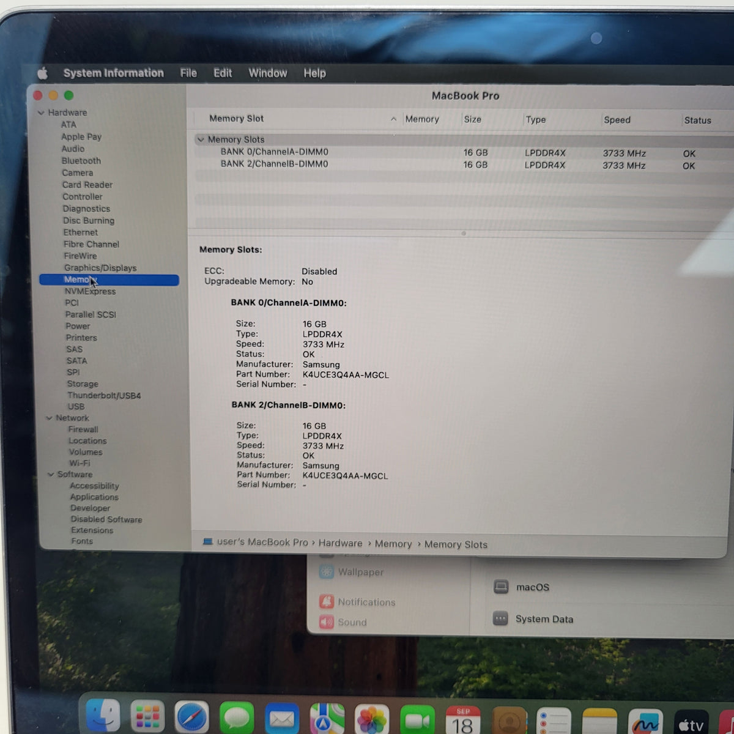Open the Apple menu
This screenshot has height=734, width=734.
[42, 73]
